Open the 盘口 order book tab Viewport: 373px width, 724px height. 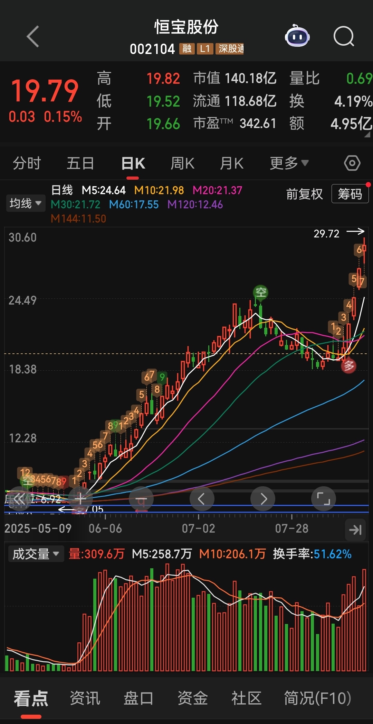[x=138, y=698]
